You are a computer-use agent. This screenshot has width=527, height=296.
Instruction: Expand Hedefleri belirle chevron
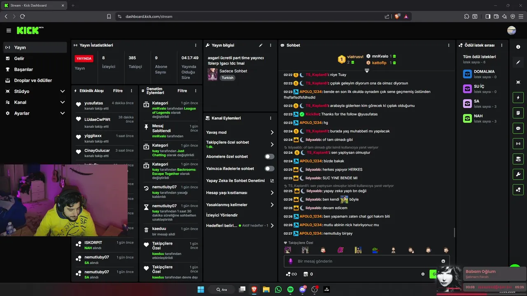pos(272,225)
